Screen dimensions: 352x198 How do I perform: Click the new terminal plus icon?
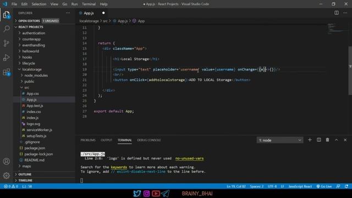[x=310, y=140]
